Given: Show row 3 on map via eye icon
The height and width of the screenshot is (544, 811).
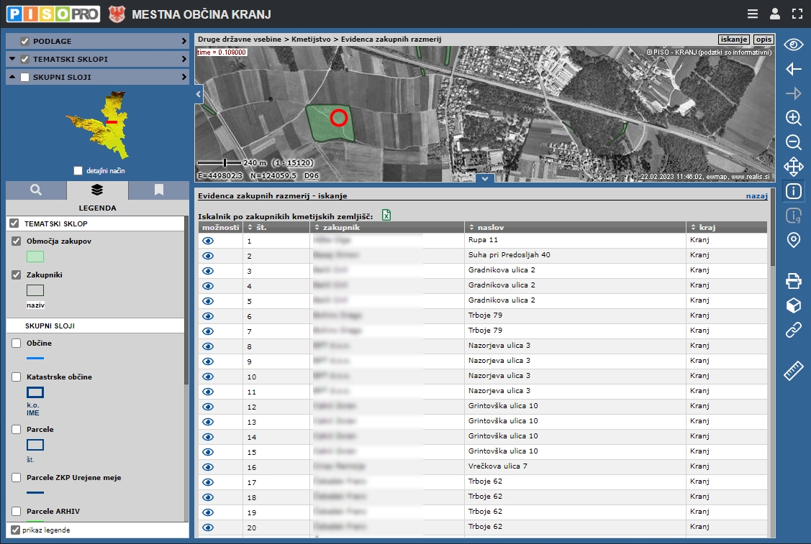Looking at the screenshot, I should tap(209, 271).
